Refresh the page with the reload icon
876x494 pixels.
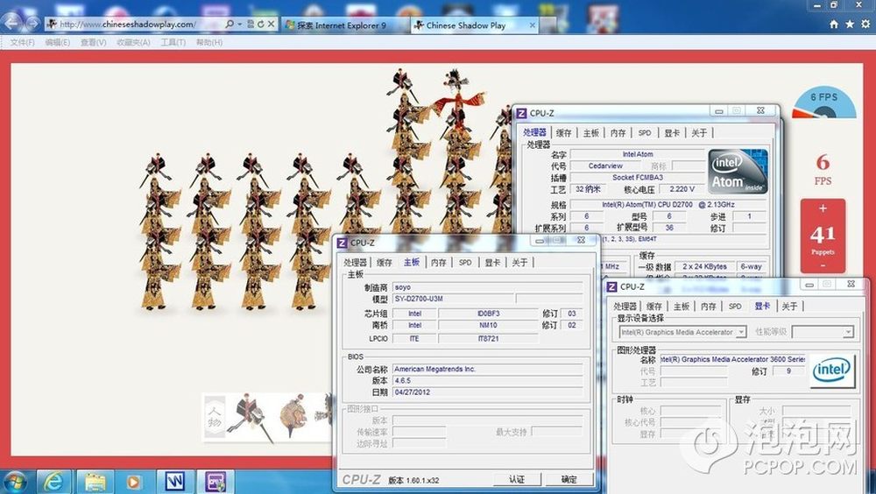point(260,24)
